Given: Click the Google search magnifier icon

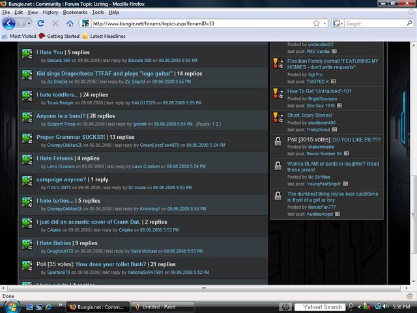Looking at the screenshot, I should [410, 23].
